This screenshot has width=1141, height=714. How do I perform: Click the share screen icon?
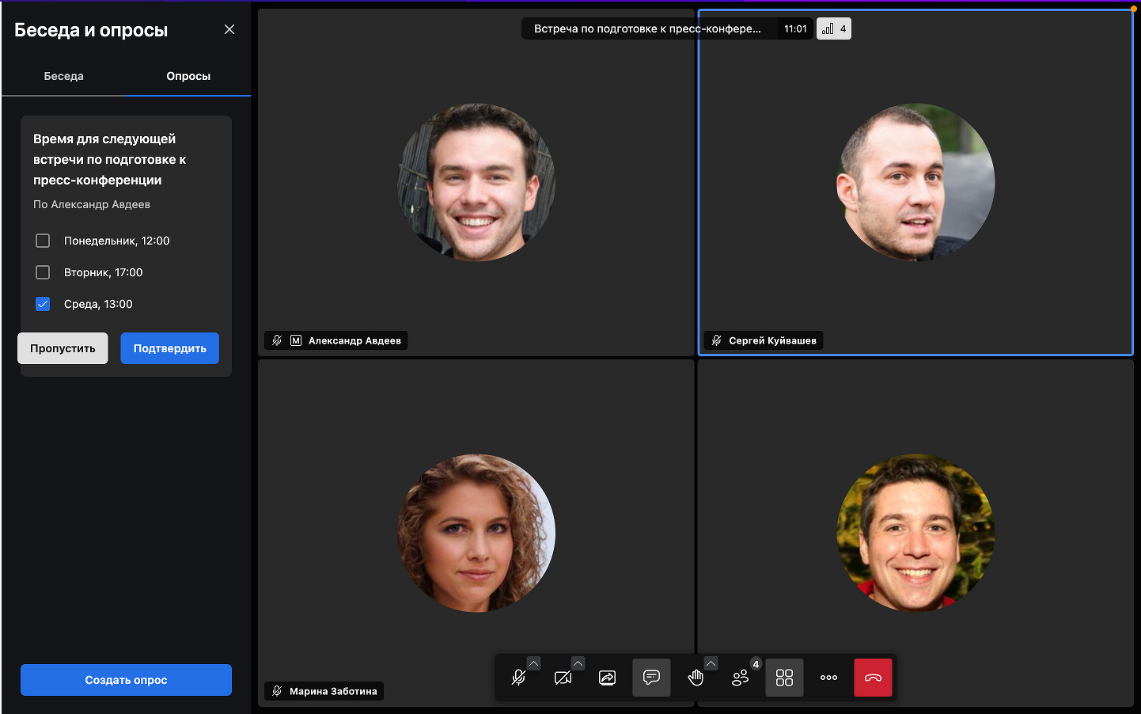(x=607, y=678)
